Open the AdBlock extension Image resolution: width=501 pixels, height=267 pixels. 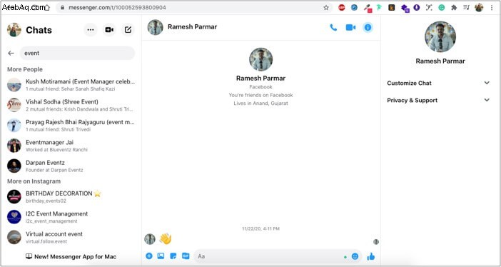(x=342, y=8)
